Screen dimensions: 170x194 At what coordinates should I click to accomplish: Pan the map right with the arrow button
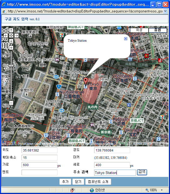[x=16, y=36]
